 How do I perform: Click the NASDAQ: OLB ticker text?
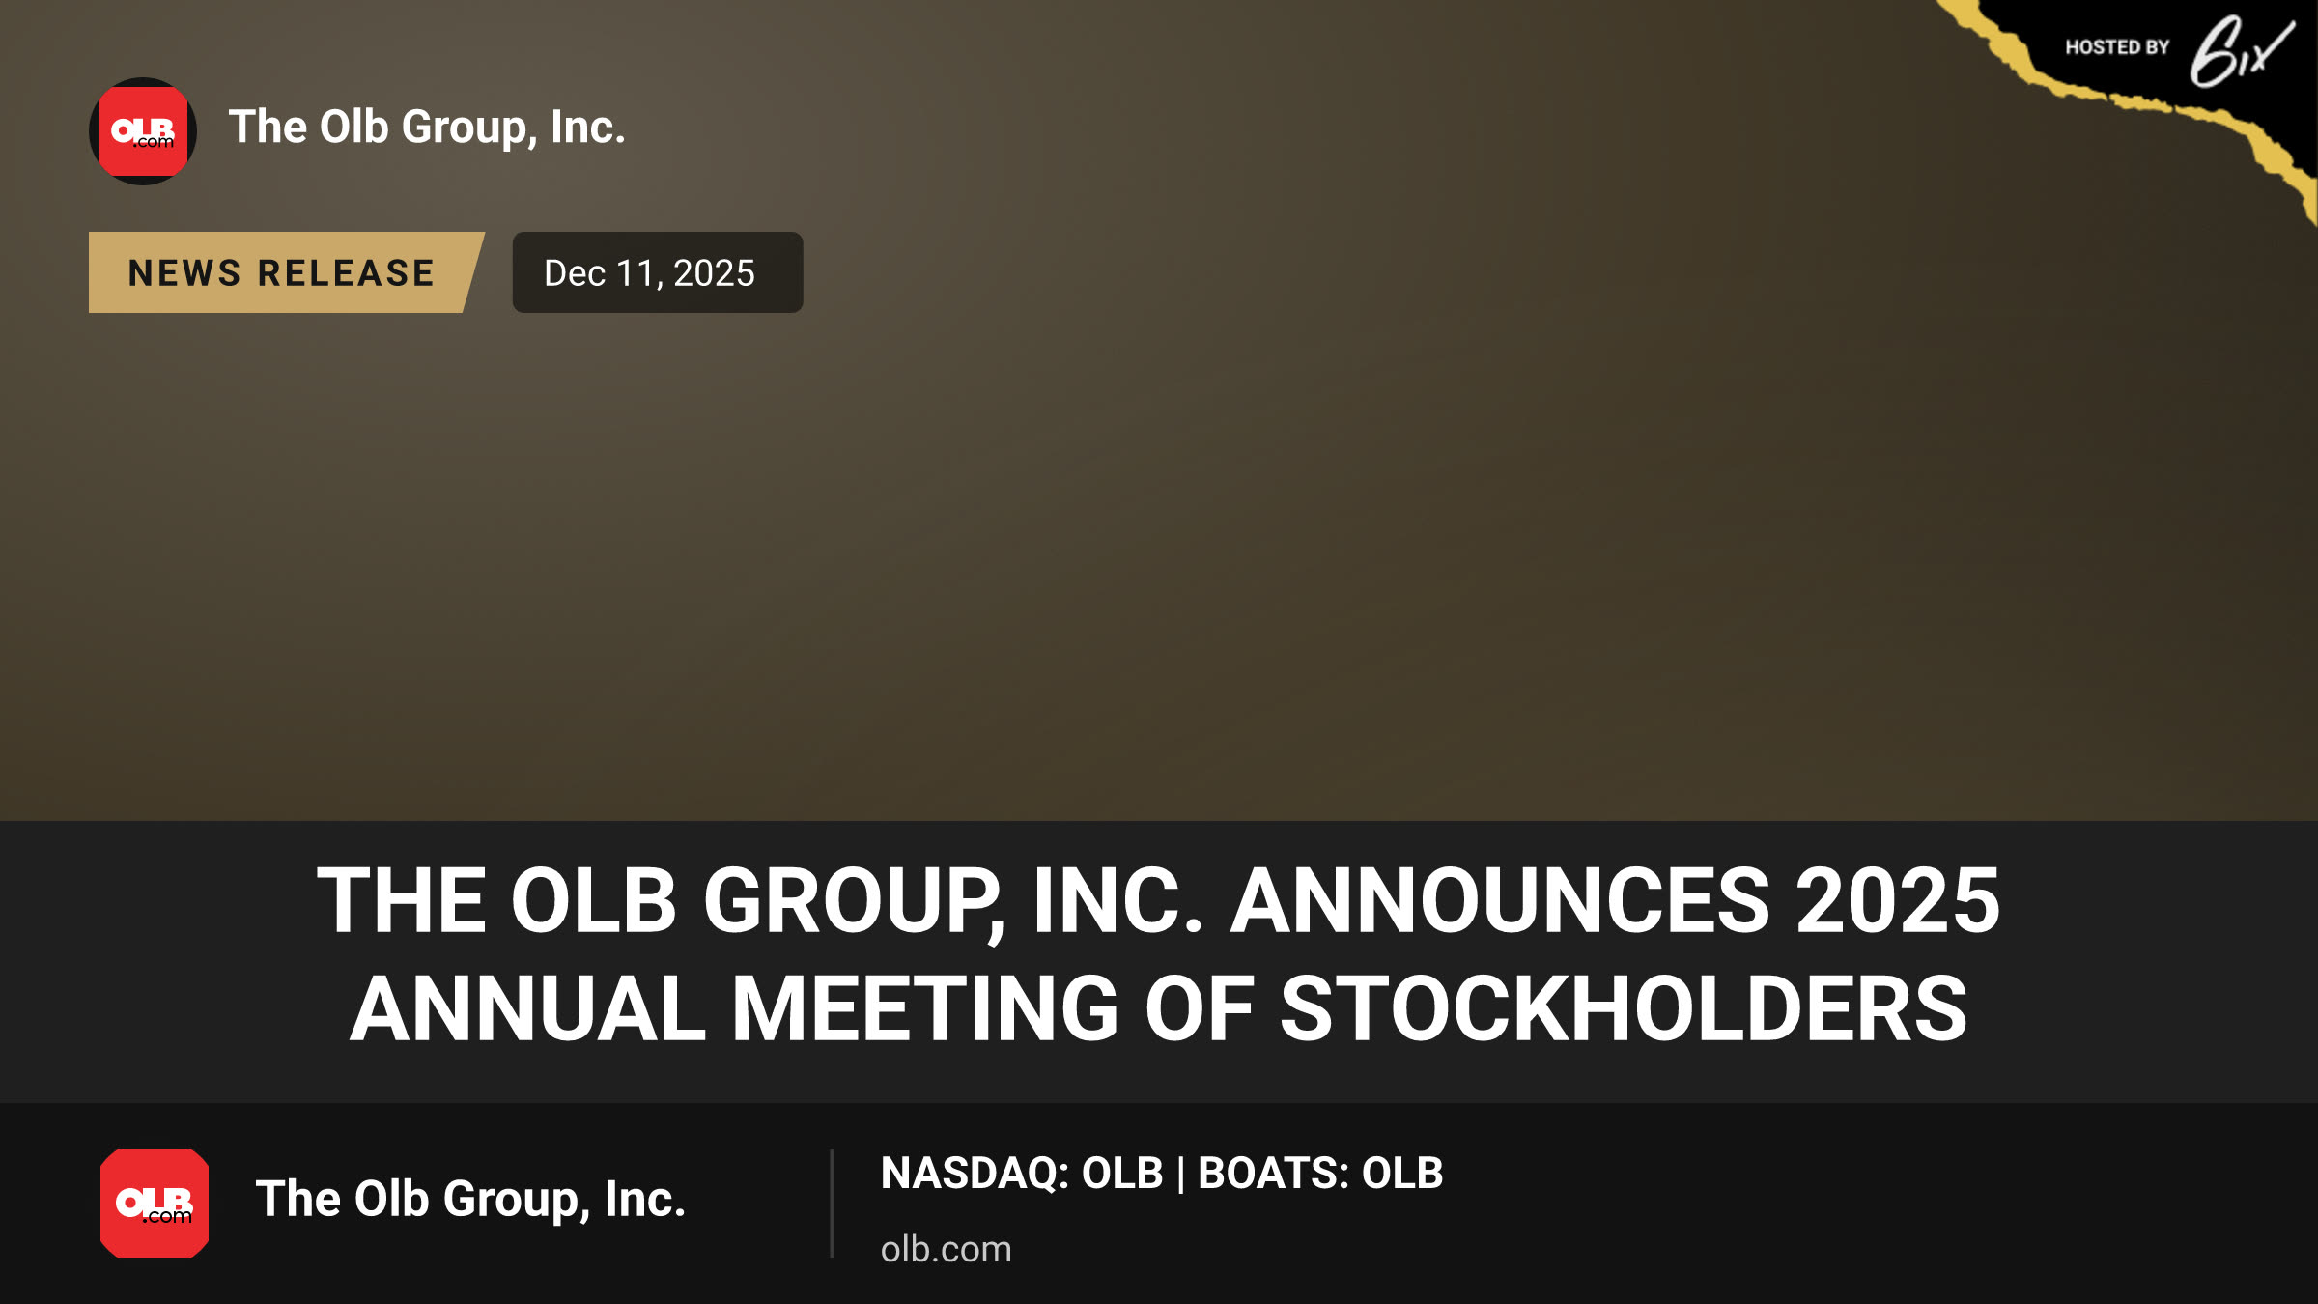(1022, 1174)
